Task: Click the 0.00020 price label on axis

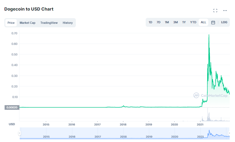Action: tap(12, 107)
